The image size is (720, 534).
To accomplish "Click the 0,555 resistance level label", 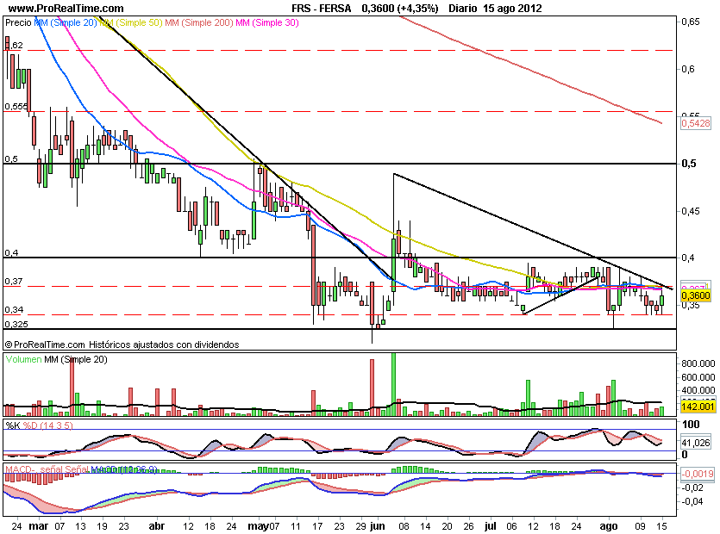I will [16, 106].
